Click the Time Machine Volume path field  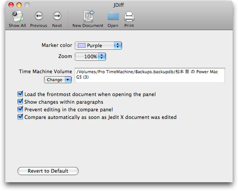150,75
